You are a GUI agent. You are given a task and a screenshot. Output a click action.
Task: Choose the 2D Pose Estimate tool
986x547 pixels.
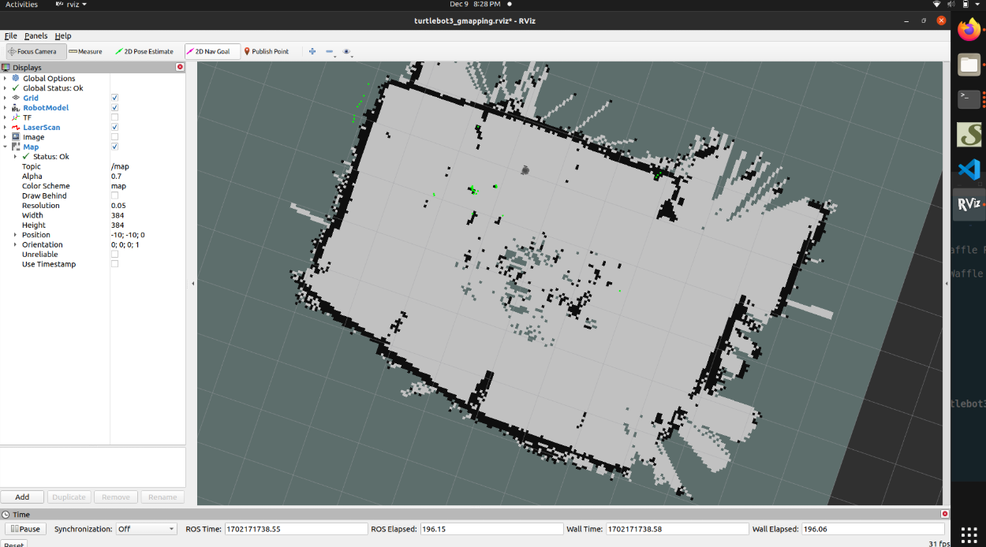pyautogui.click(x=144, y=51)
